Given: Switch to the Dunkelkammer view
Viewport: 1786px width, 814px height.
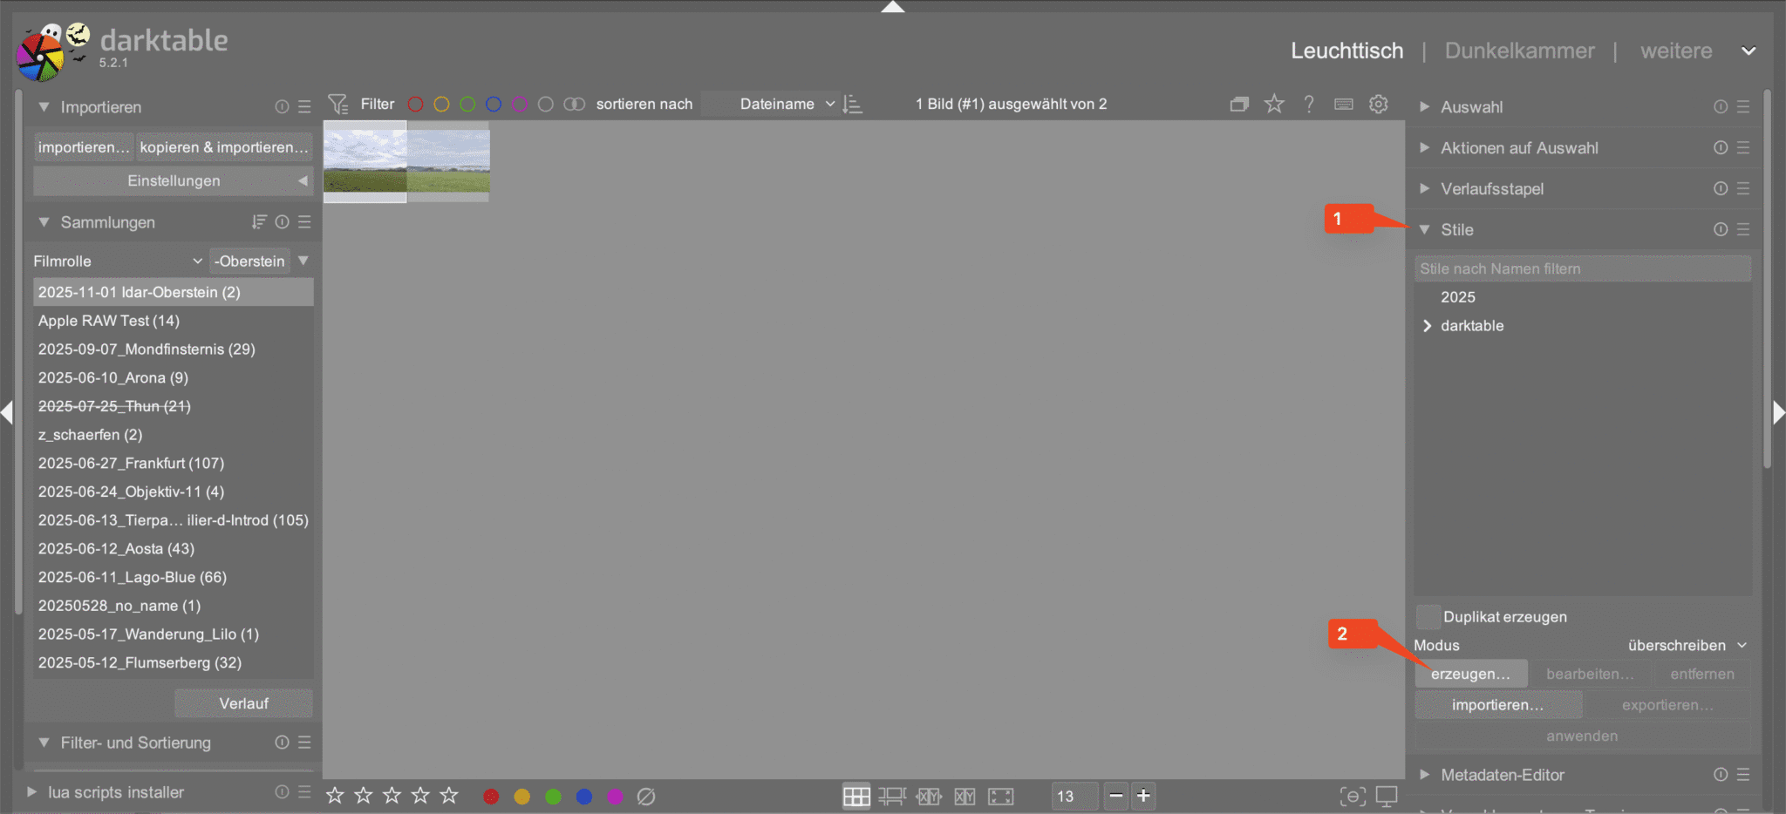Looking at the screenshot, I should 1519,51.
